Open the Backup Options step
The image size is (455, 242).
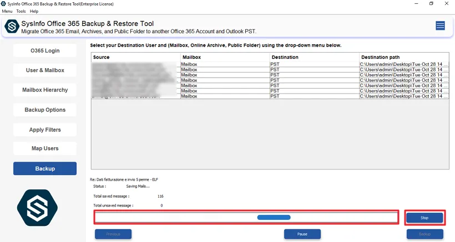point(45,110)
